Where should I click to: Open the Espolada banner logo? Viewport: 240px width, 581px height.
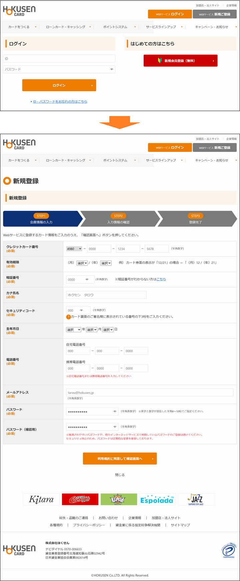point(157,499)
